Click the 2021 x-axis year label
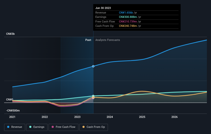Screen dimensions: 211x134 [x=12, y=117]
